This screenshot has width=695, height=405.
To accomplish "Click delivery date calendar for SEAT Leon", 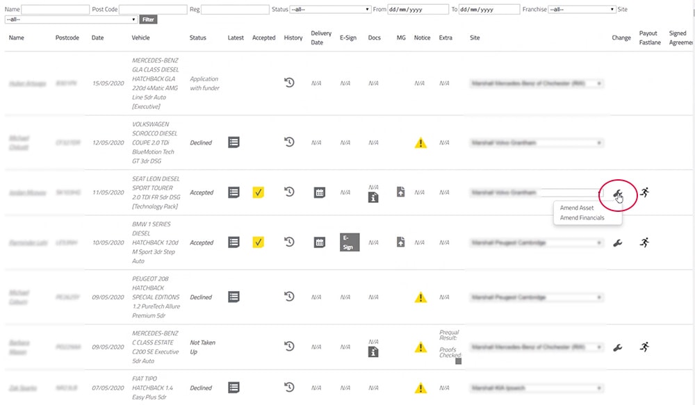I will [319, 192].
